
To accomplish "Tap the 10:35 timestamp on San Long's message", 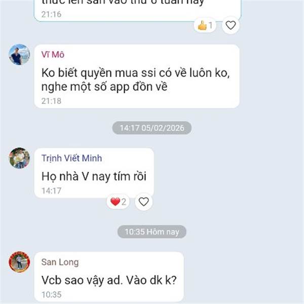I will [51, 295].
